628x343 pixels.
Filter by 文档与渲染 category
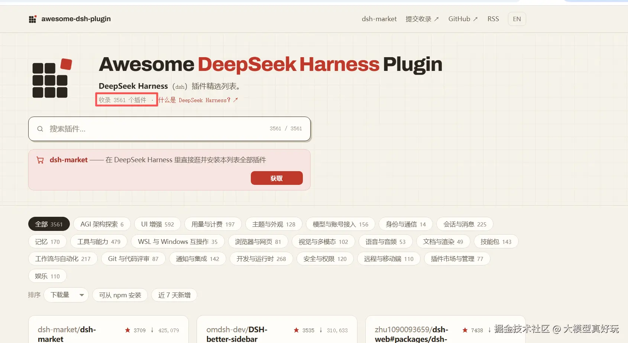pyautogui.click(x=443, y=241)
